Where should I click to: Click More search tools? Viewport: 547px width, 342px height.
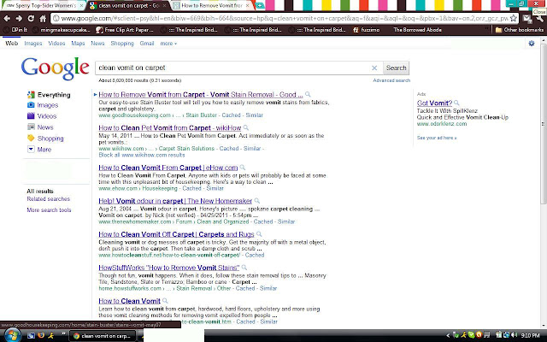point(49,210)
